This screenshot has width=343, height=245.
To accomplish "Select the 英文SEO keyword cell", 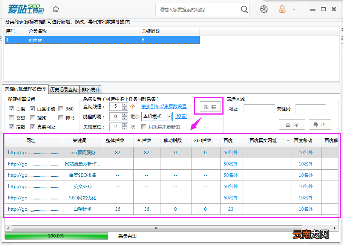I will pos(83,187).
